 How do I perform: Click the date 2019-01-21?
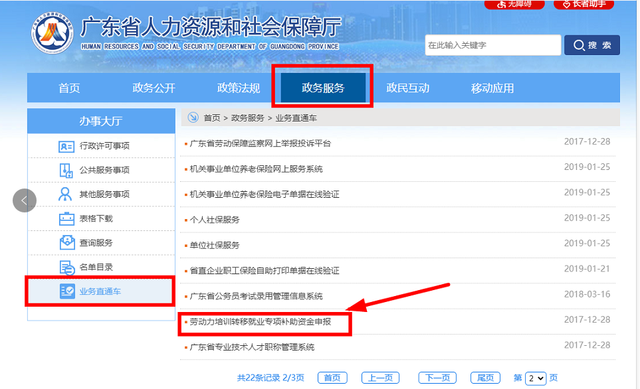(x=587, y=269)
